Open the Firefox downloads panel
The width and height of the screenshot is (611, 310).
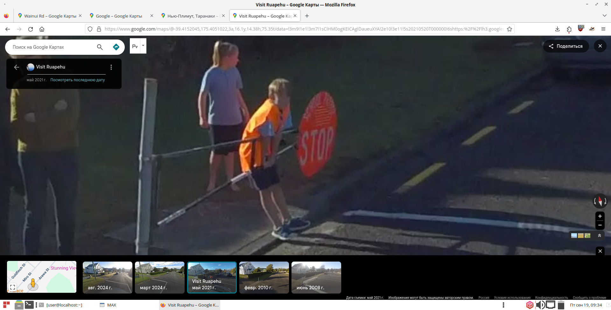pyautogui.click(x=558, y=29)
